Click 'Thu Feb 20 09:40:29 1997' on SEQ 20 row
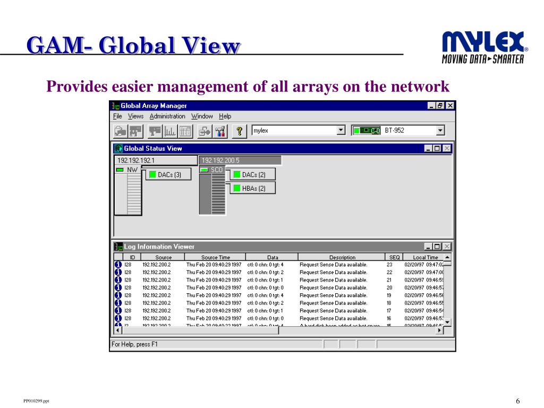This screenshot has height=408, width=544. (214, 287)
